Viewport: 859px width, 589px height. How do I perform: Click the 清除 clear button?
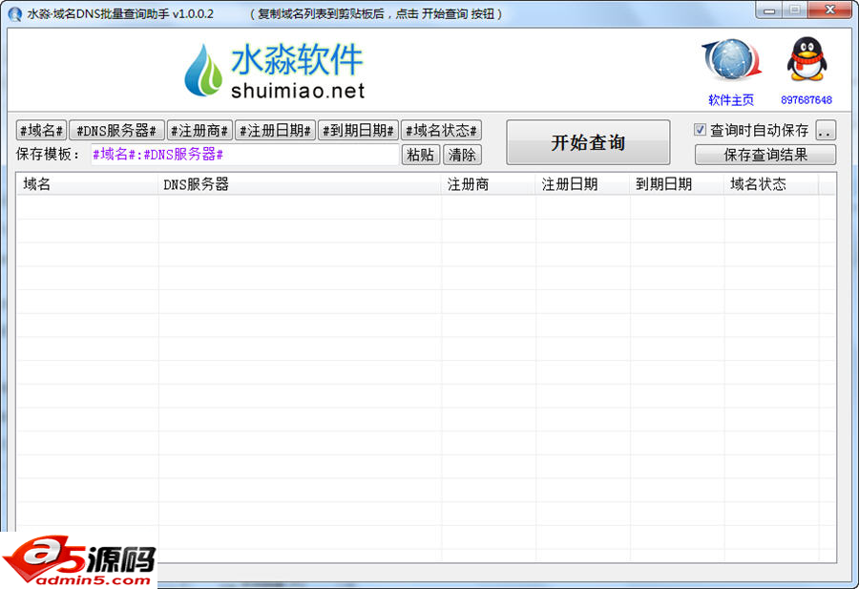coord(462,155)
